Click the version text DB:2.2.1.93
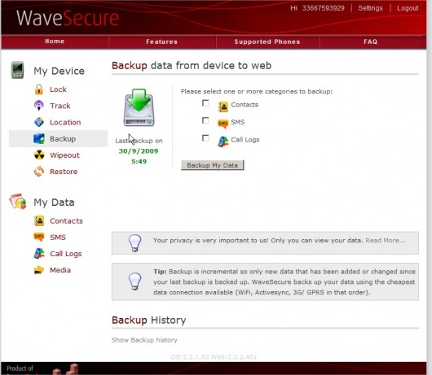Screen dimensions: 432x375 [190, 357]
